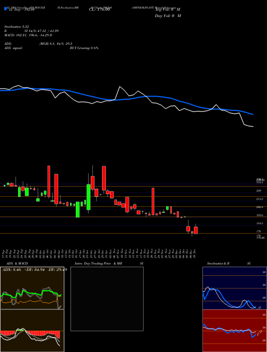Click the 'Day Vol: 0 M' label
Image resolution: width=267 pixels, height=352 pixels.
(x=168, y=15)
